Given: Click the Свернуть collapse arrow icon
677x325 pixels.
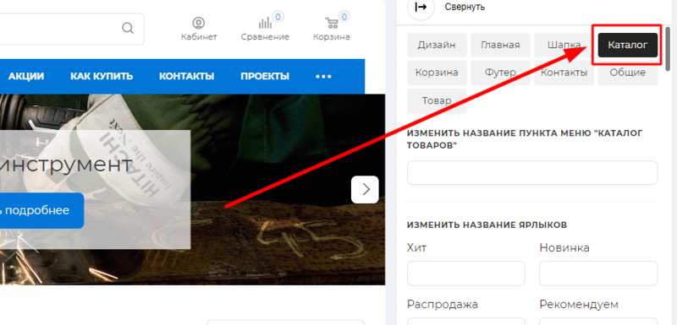Looking at the screenshot, I should (x=421, y=7).
